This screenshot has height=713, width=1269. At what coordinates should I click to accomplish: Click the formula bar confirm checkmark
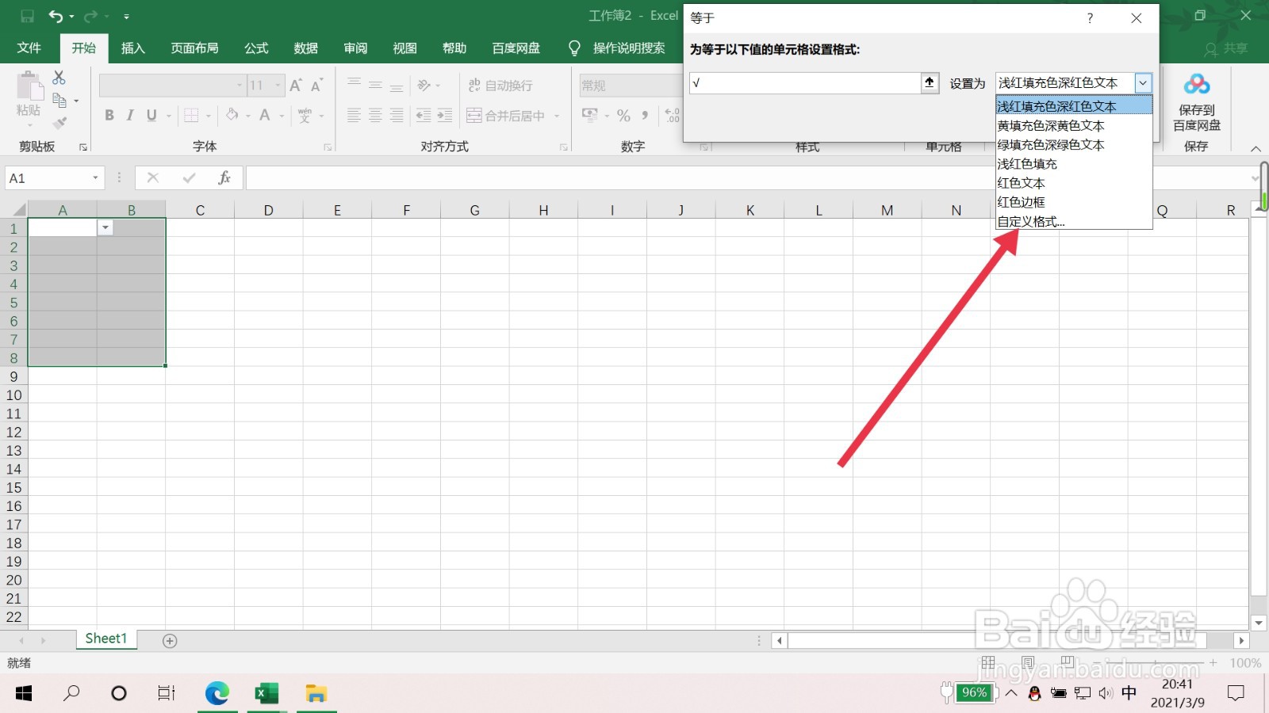[x=189, y=178]
